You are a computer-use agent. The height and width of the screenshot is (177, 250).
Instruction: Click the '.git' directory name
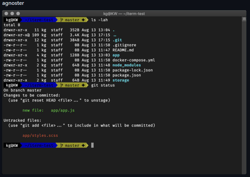117,40
